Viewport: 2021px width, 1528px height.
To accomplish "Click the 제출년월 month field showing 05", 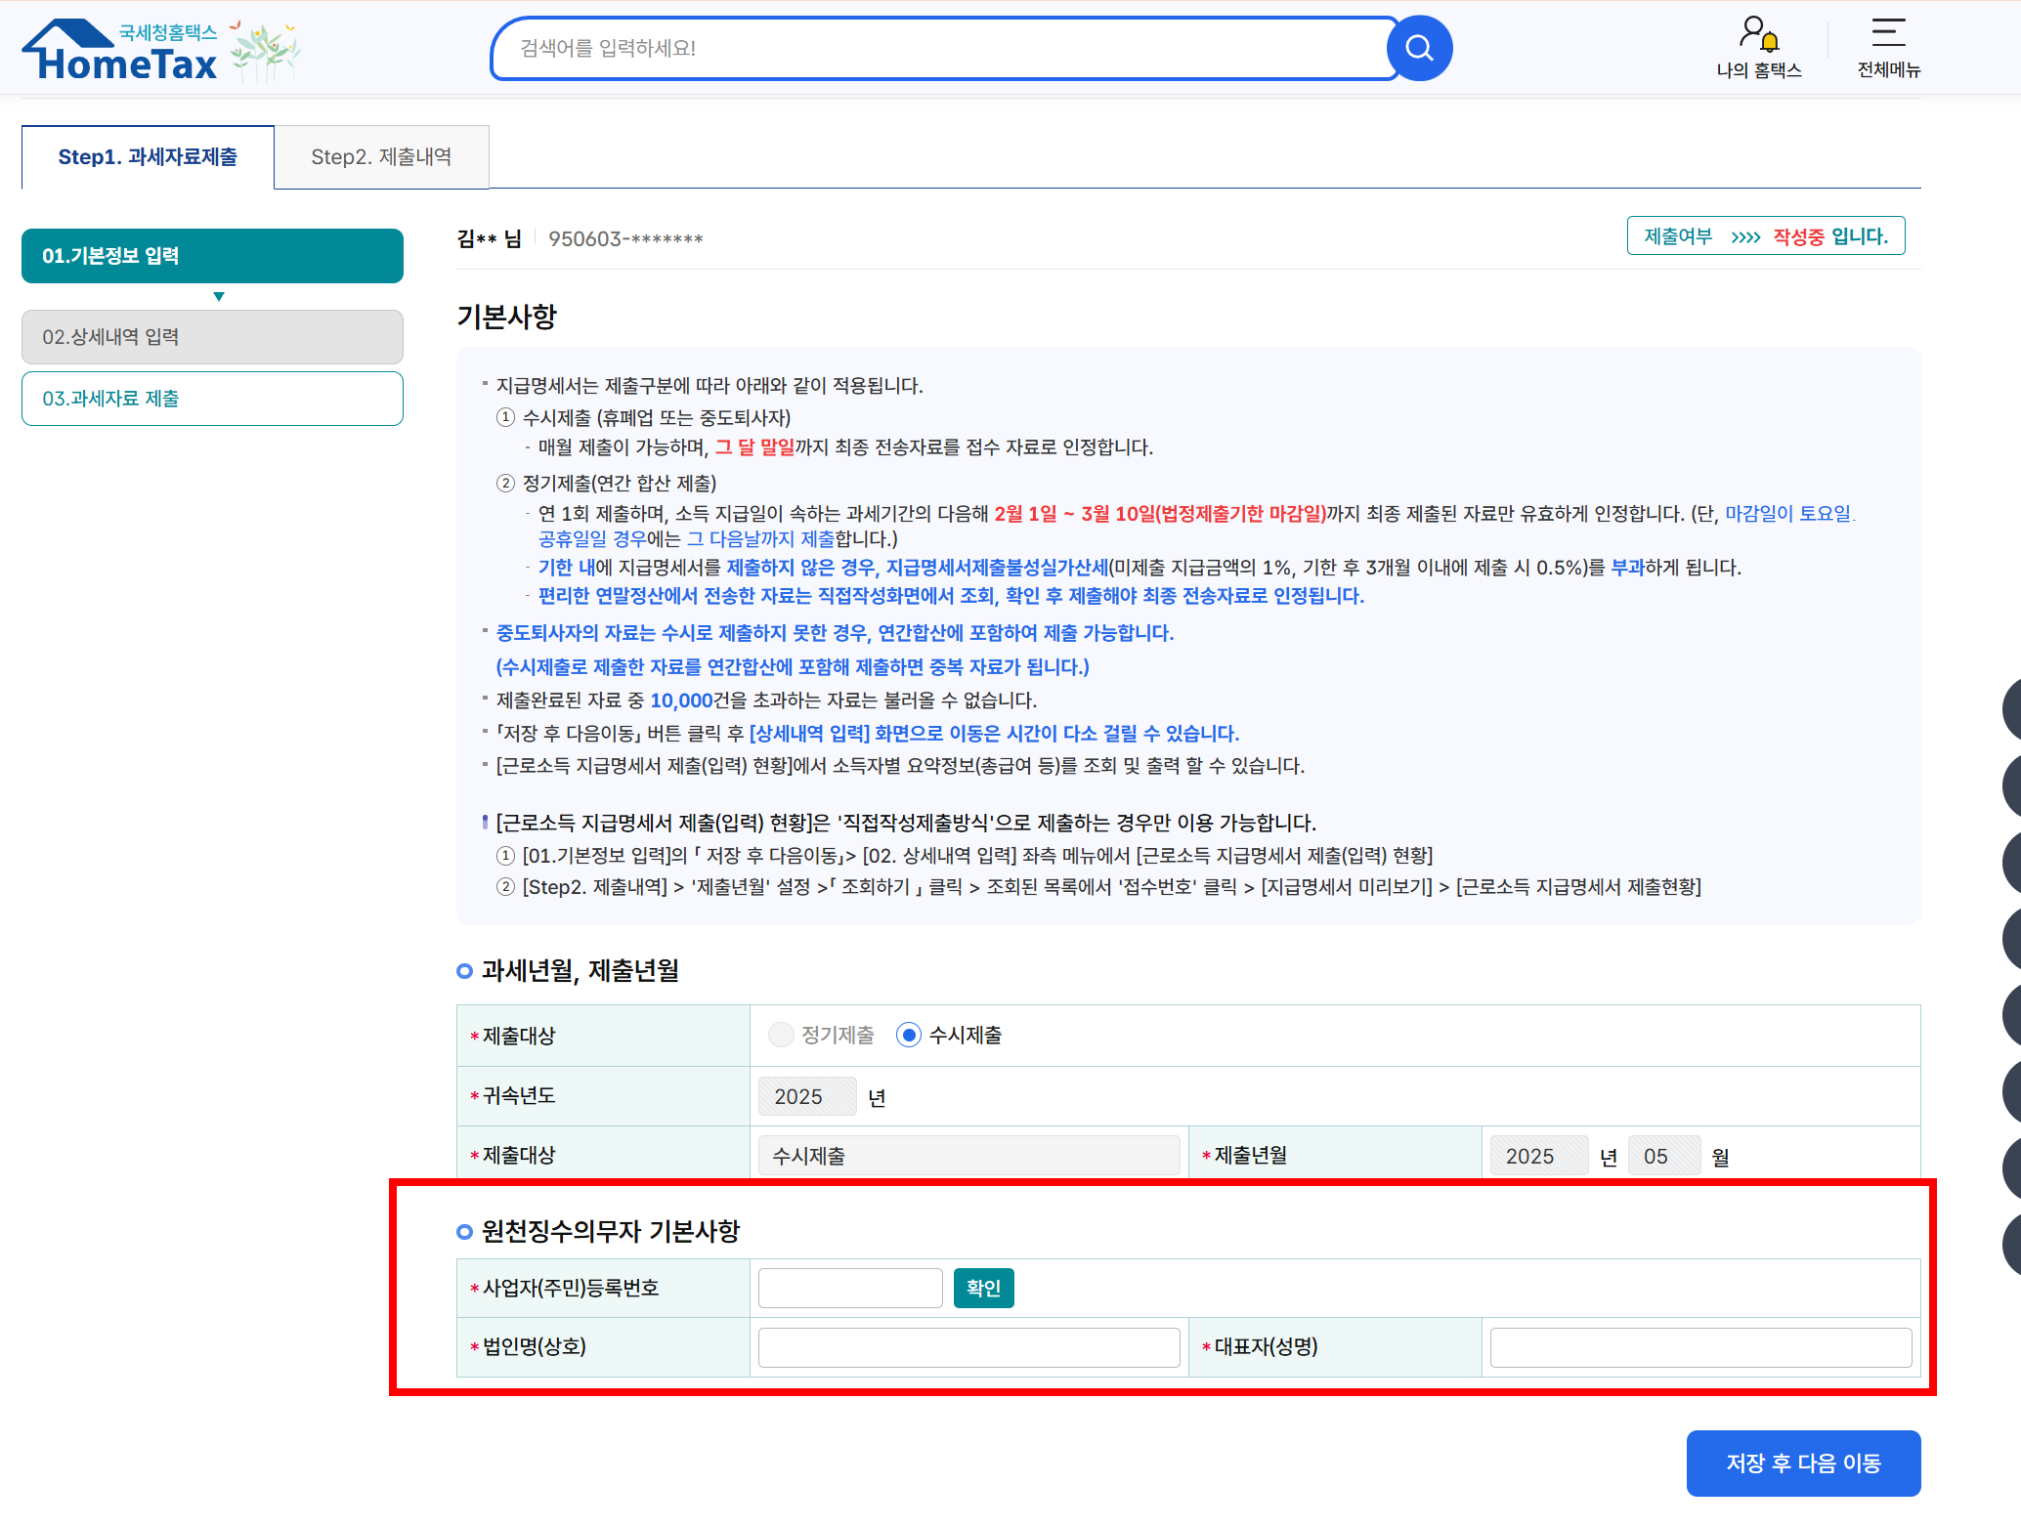I will 1664,1155.
